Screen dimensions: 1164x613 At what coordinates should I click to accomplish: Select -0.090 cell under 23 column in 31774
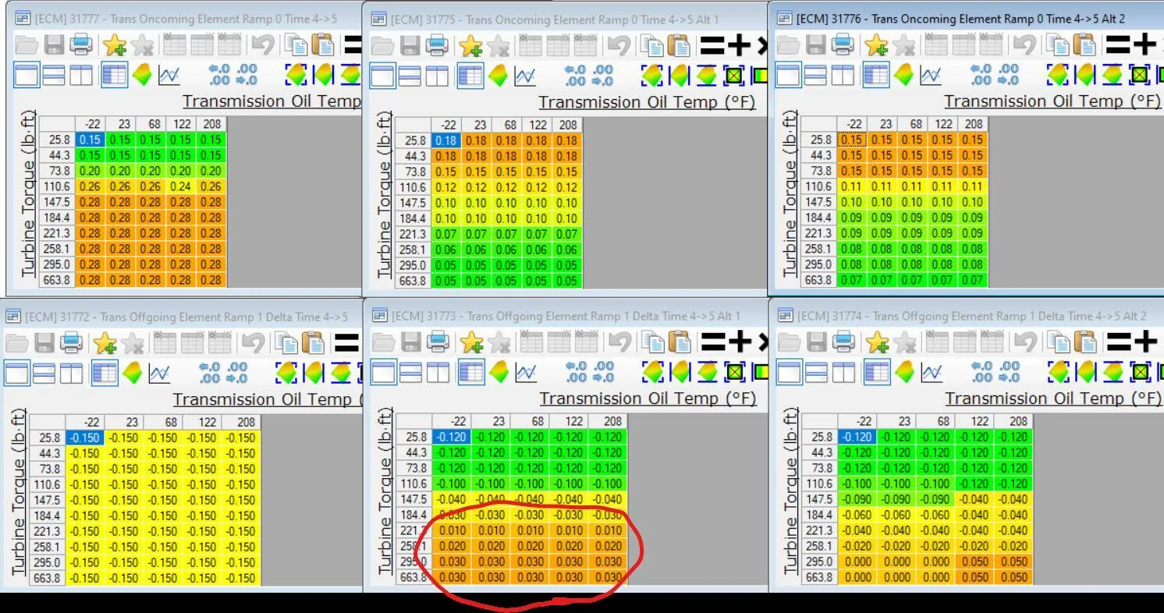(896, 499)
